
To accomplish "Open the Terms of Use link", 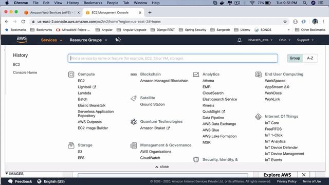I will (x=312, y=181).
